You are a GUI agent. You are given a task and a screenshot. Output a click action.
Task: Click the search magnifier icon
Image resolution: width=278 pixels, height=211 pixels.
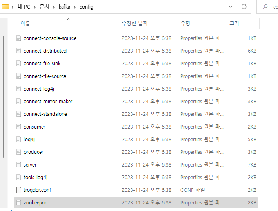[x=265, y=7]
